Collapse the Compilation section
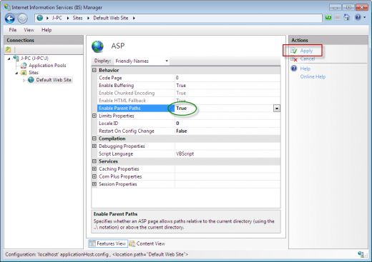 point(94,138)
